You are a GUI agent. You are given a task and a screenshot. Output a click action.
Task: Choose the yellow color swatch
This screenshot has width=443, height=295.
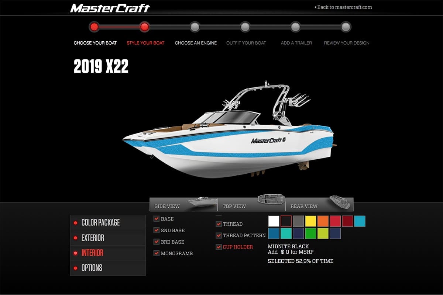(310, 221)
